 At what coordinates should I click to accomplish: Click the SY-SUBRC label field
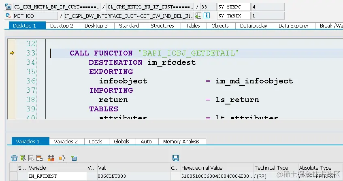click(x=234, y=7)
